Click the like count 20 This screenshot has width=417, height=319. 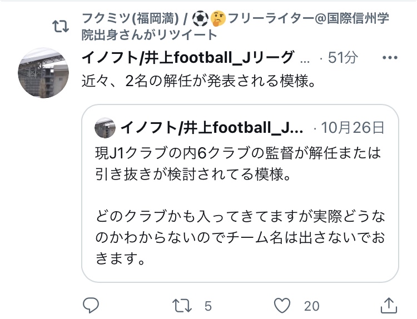pos(311,305)
